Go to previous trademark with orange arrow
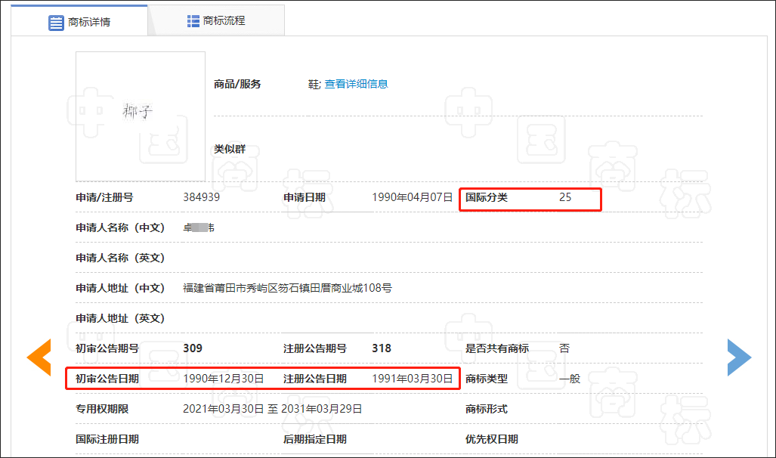The height and width of the screenshot is (458, 776). pos(39,357)
